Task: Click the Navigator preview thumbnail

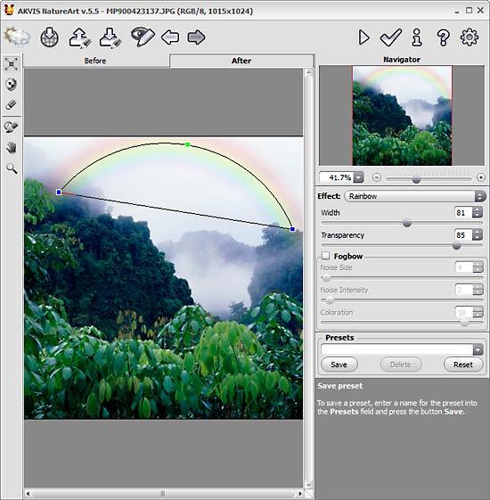Action: [402, 116]
